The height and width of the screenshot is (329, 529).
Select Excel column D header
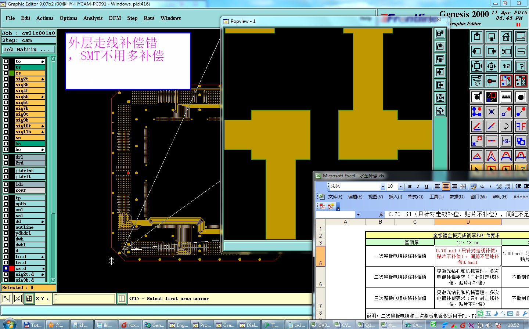(x=468, y=222)
